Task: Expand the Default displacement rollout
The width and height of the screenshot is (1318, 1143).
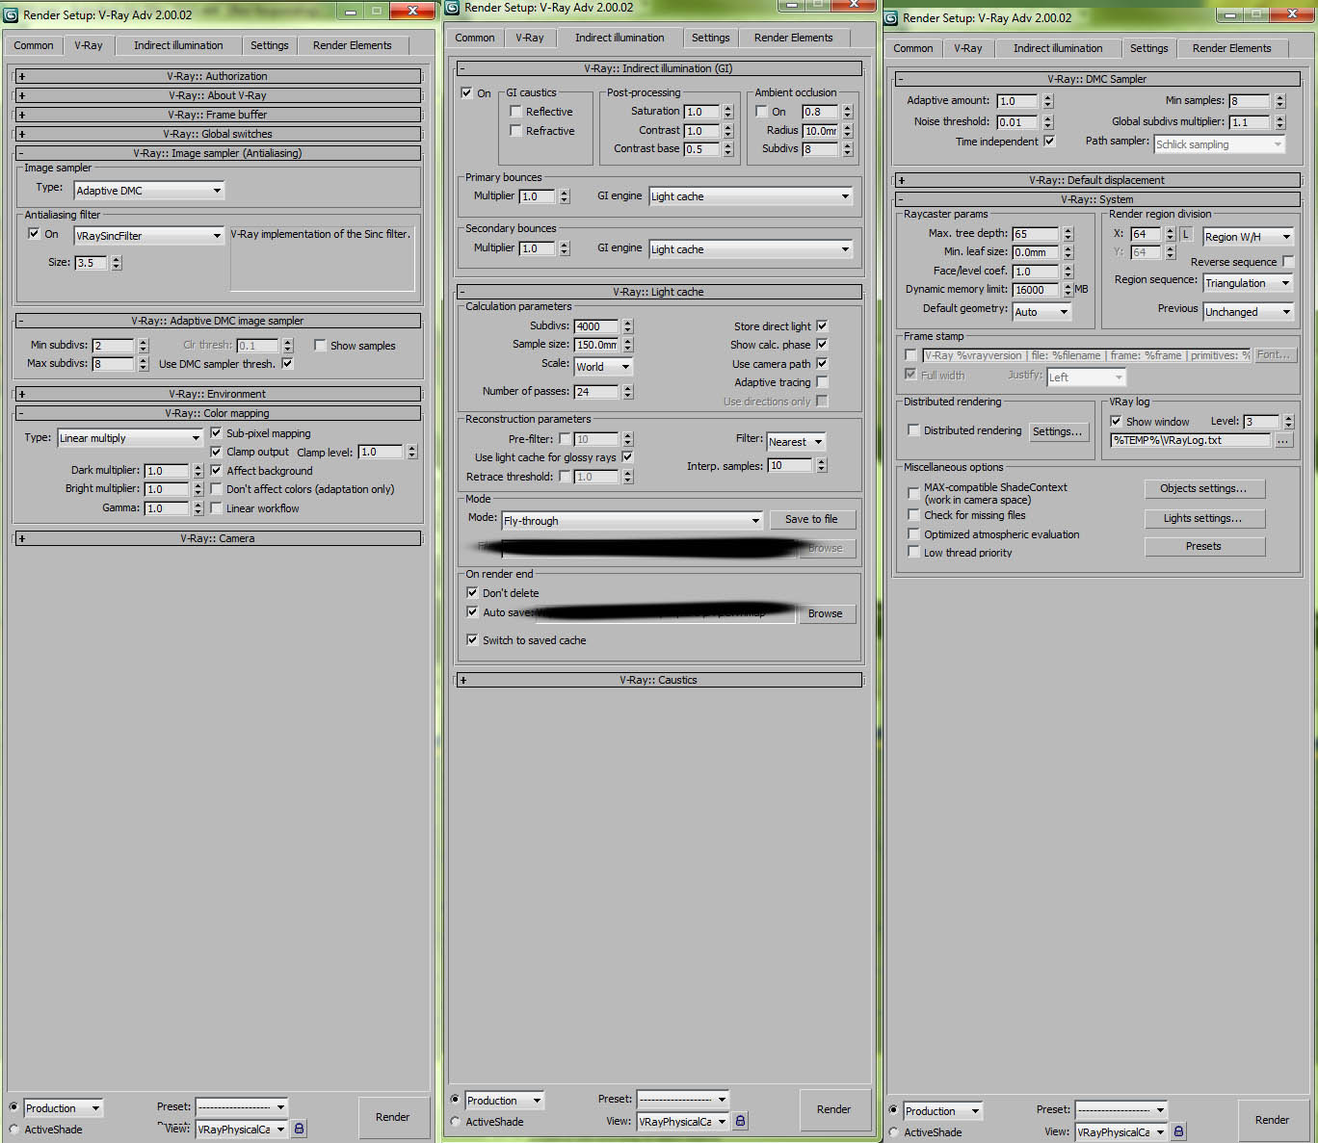Action: 1098,180
